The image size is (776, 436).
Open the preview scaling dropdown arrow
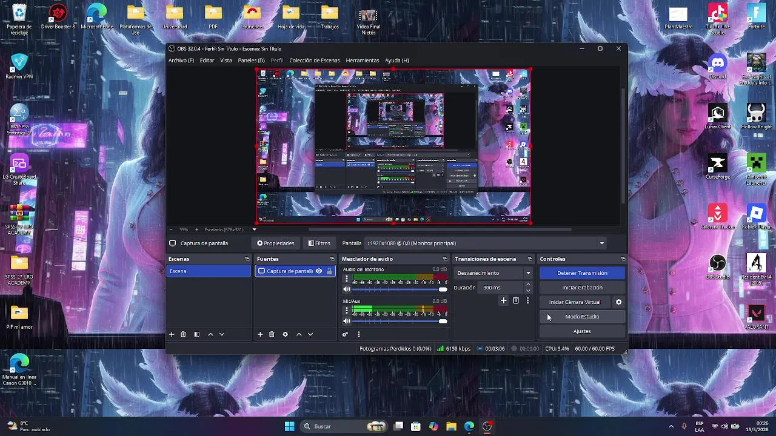pos(254,230)
